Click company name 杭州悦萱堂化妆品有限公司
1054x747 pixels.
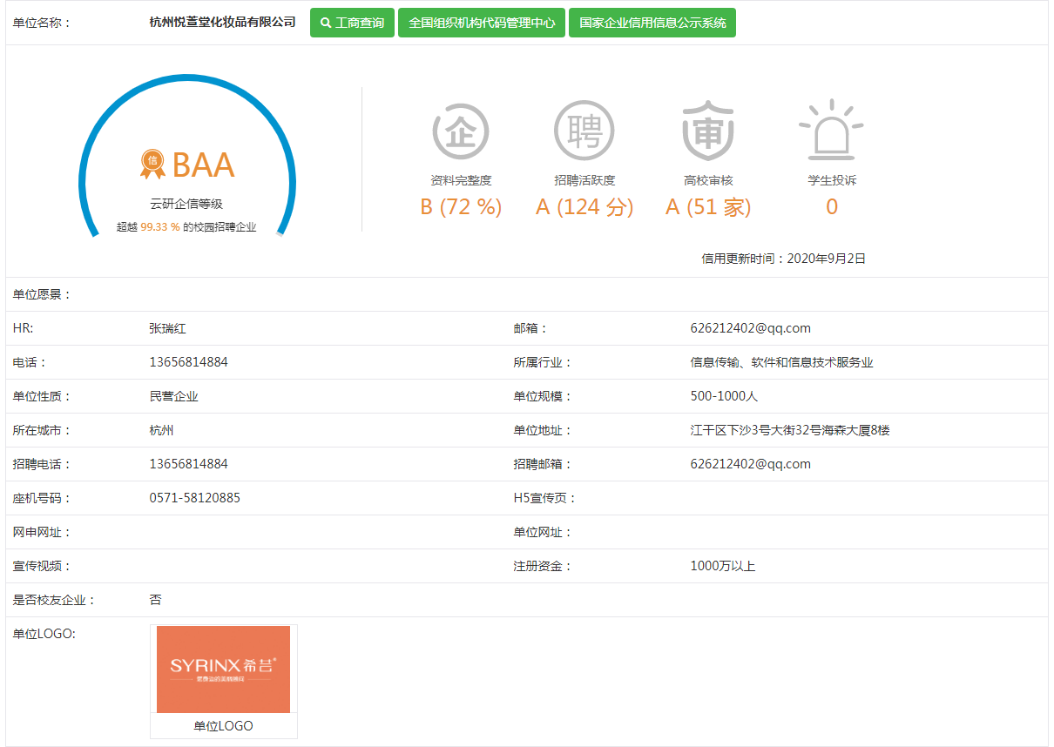[x=223, y=23]
